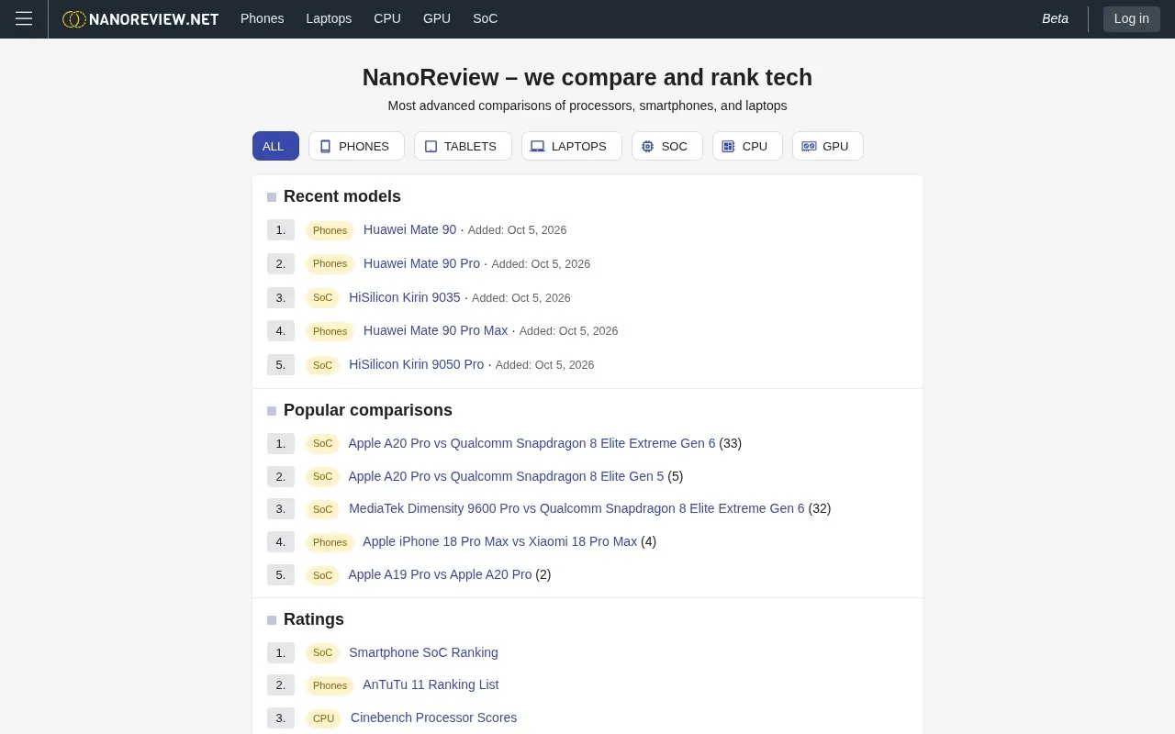This screenshot has width=1175, height=734.
Task: Click the NanoReview.net logo
Action: click(140, 19)
